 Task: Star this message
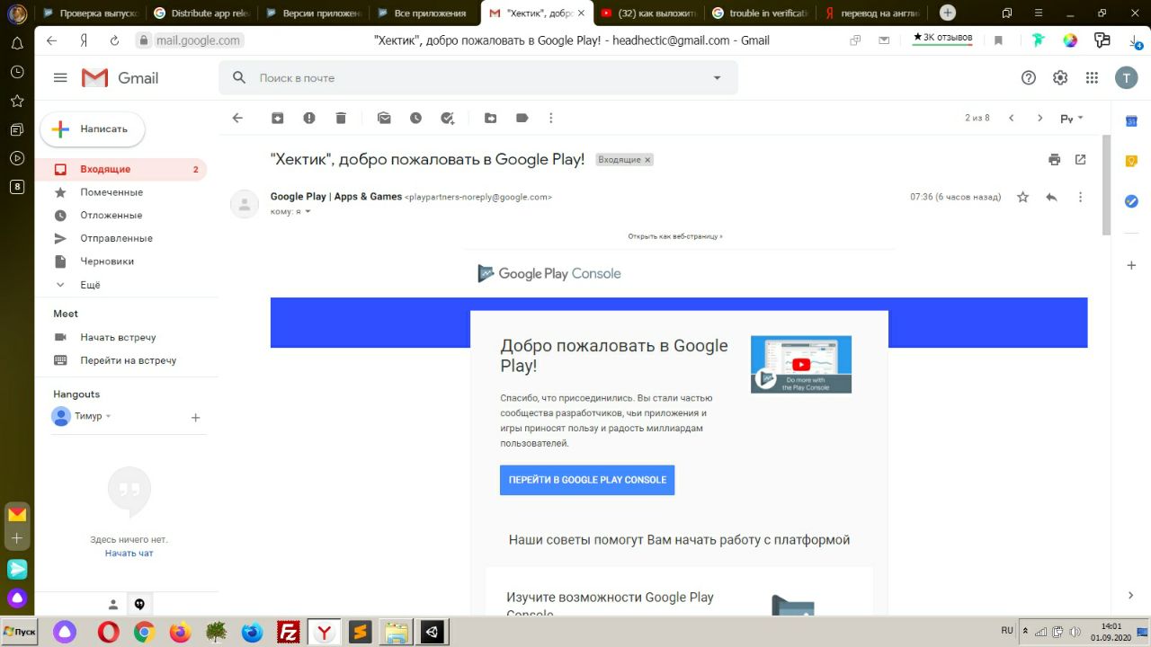1022,197
